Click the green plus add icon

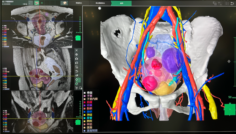pyautogui.click(x=42, y=3)
